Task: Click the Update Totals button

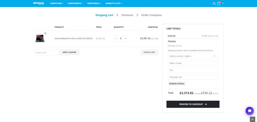Action: [176, 84]
